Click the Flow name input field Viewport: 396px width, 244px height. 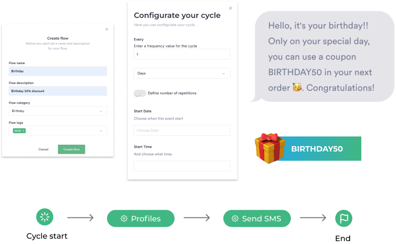click(58, 71)
